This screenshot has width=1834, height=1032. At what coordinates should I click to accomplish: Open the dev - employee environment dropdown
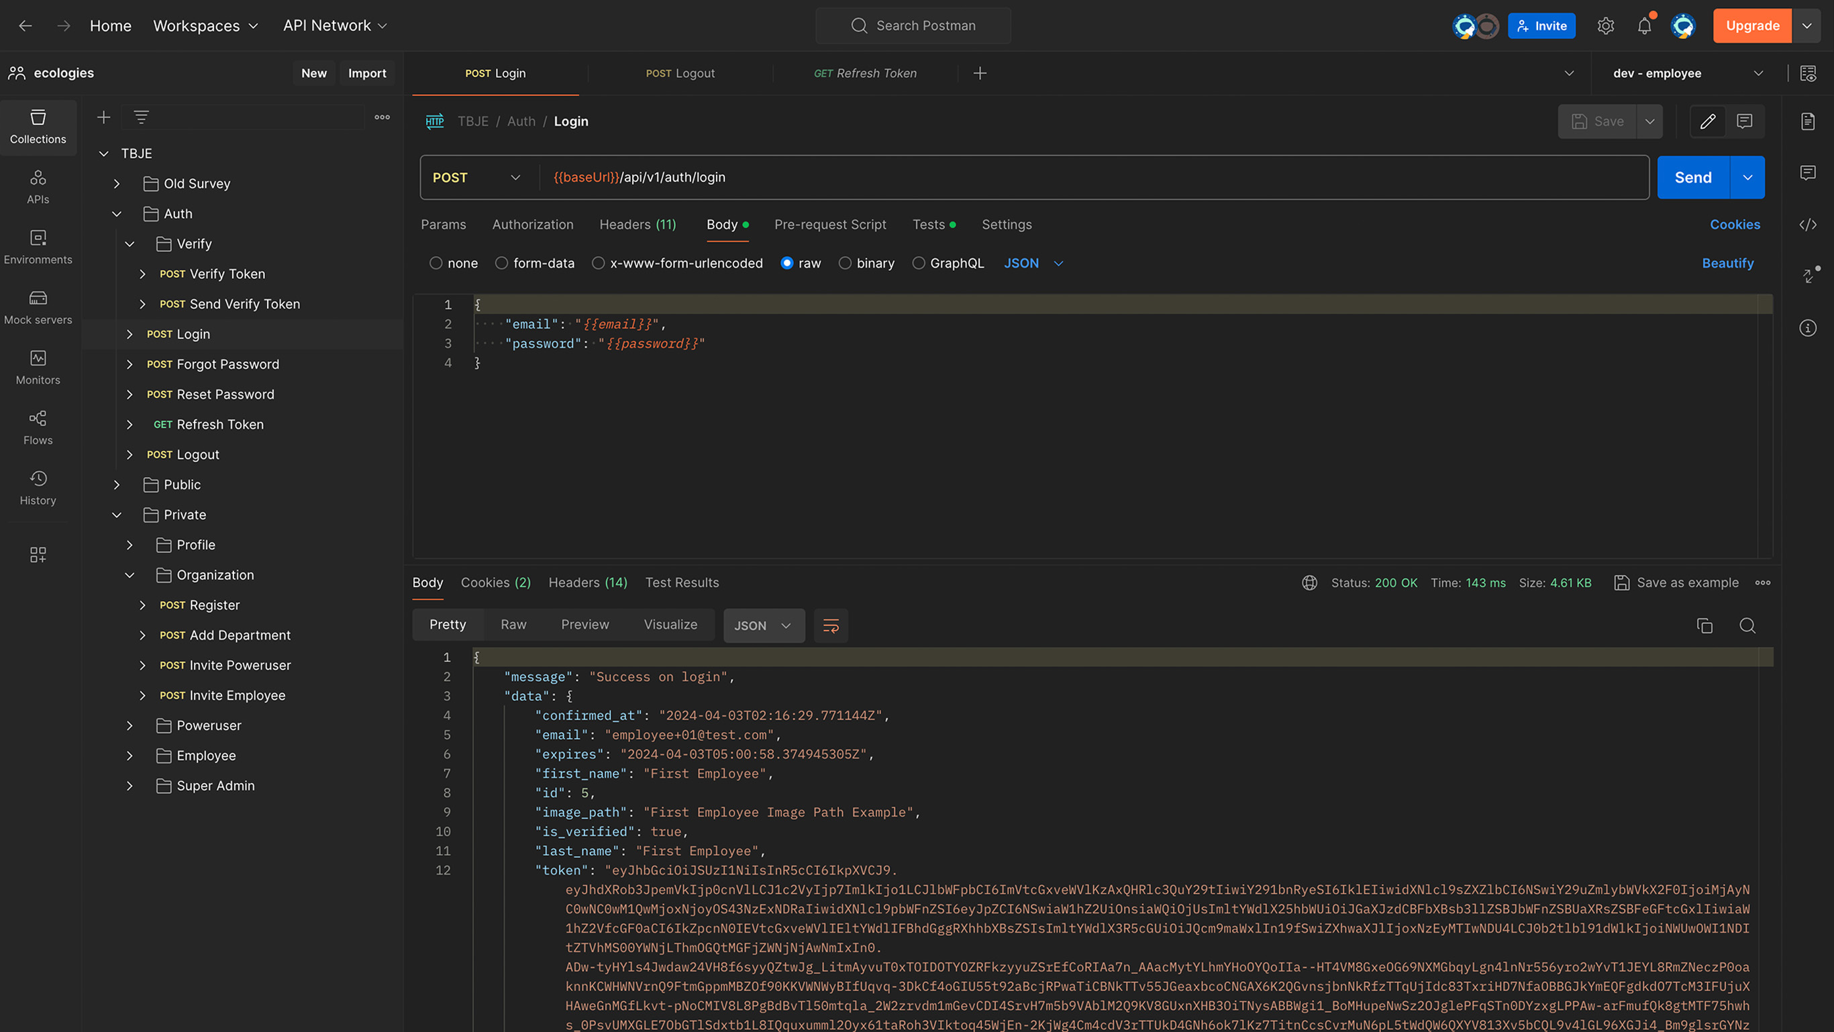[1686, 73]
